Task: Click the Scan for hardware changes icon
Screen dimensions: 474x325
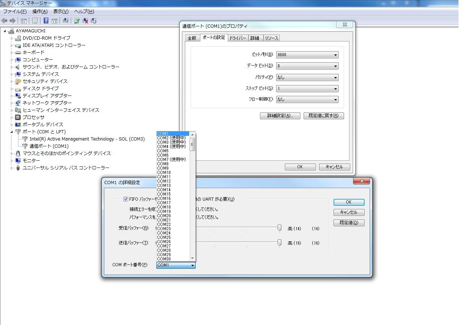Action: [66, 21]
